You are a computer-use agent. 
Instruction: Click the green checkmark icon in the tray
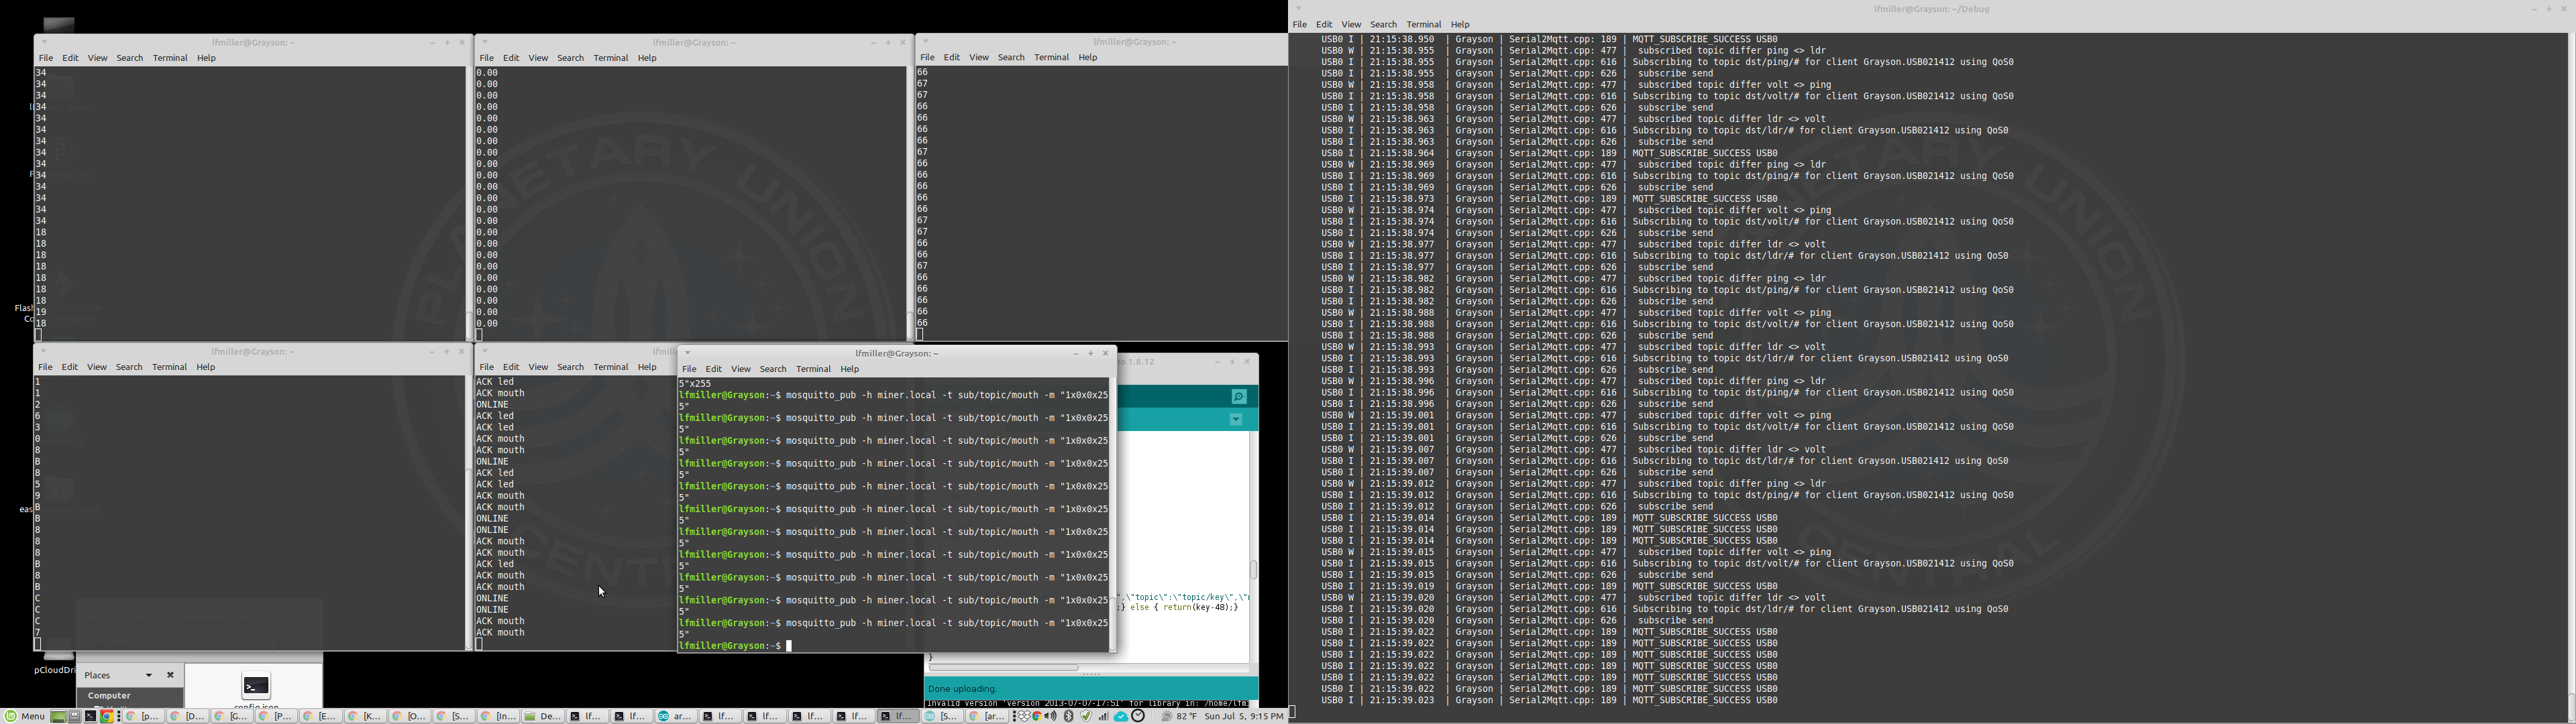click(1086, 717)
